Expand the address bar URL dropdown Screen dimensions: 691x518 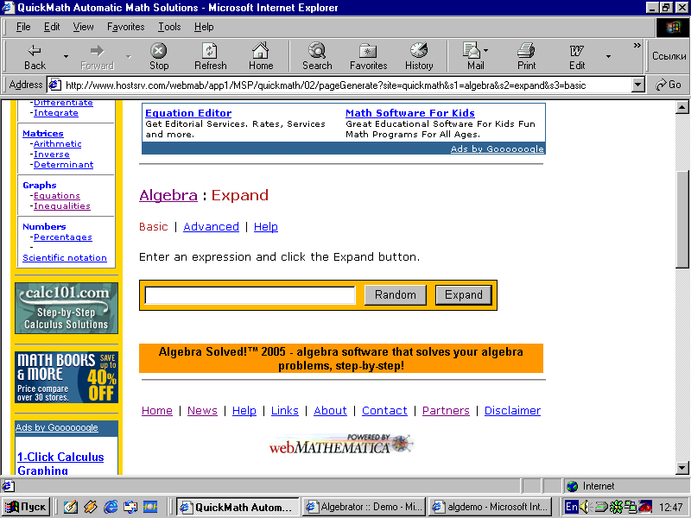click(637, 85)
